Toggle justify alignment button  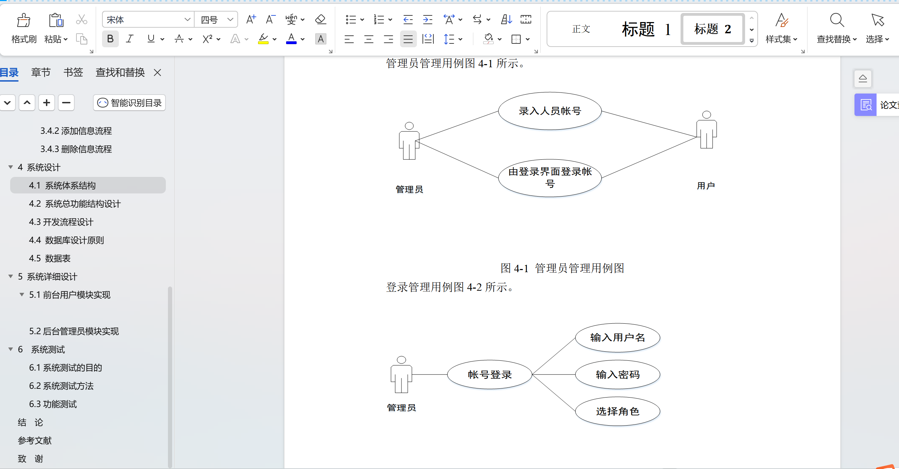(x=408, y=39)
